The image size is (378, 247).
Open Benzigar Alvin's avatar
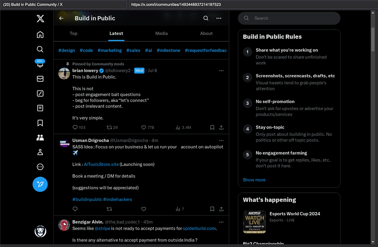[x=64, y=225]
